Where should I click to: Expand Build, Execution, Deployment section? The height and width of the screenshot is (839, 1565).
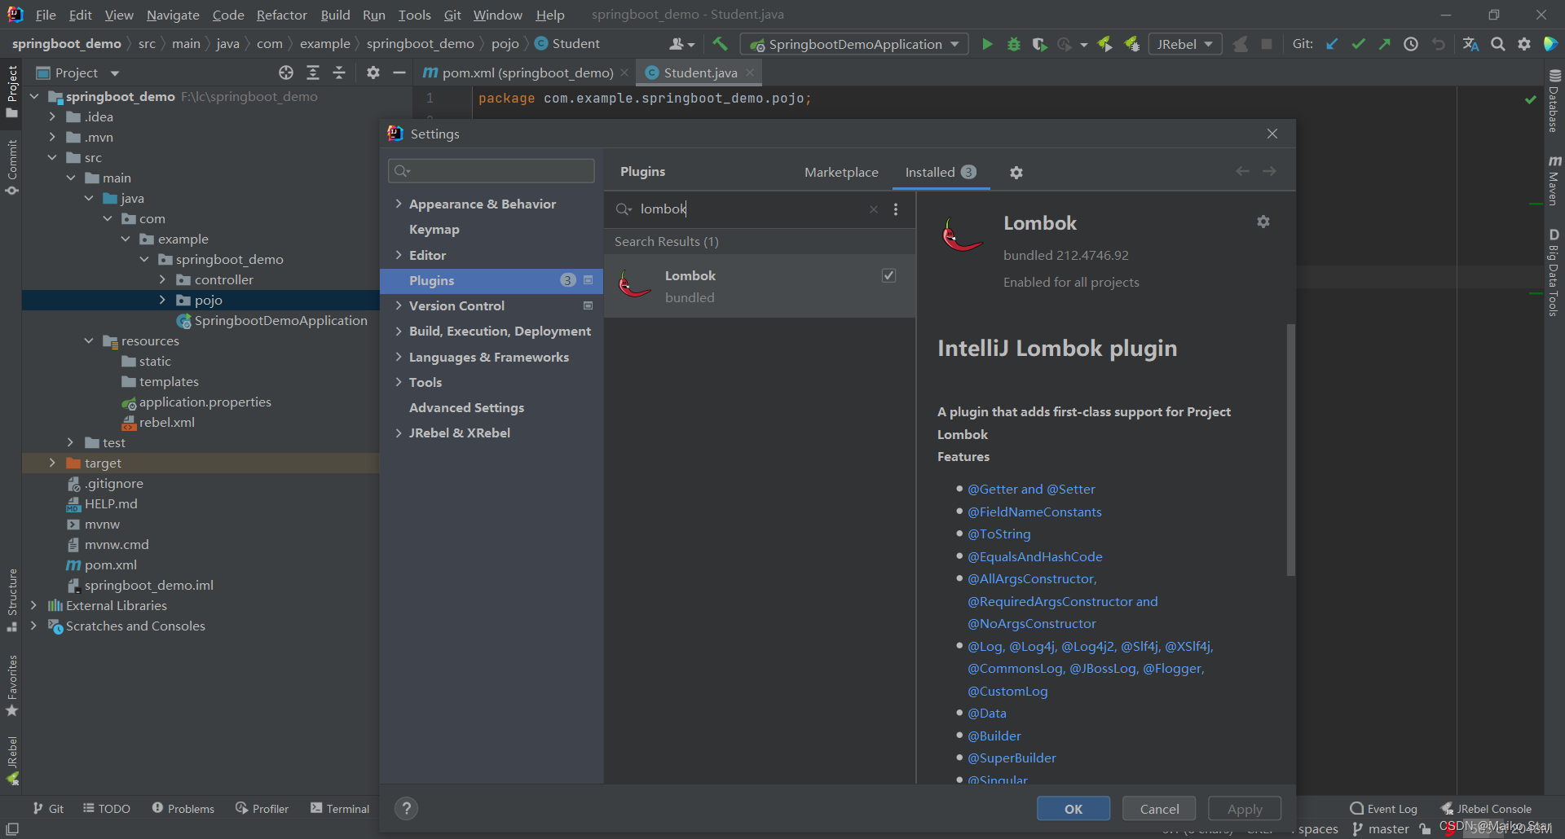(399, 331)
